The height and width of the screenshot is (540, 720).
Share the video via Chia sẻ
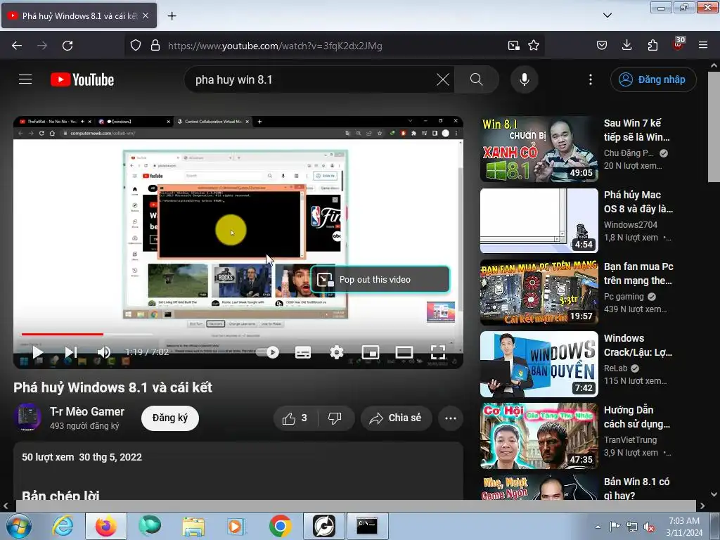(397, 418)
